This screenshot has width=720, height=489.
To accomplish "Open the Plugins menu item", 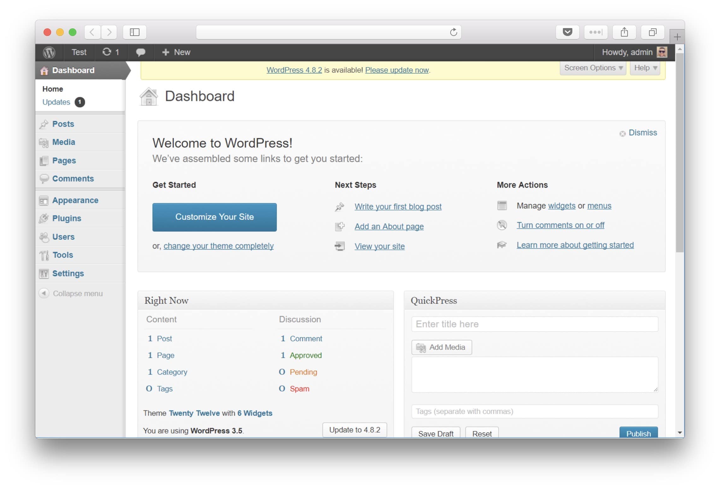I will [67, 218].
